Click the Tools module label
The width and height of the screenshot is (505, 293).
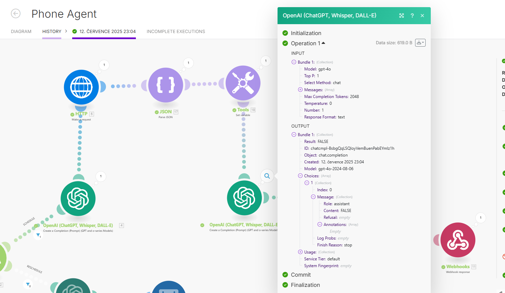click(x=243, y=110)
